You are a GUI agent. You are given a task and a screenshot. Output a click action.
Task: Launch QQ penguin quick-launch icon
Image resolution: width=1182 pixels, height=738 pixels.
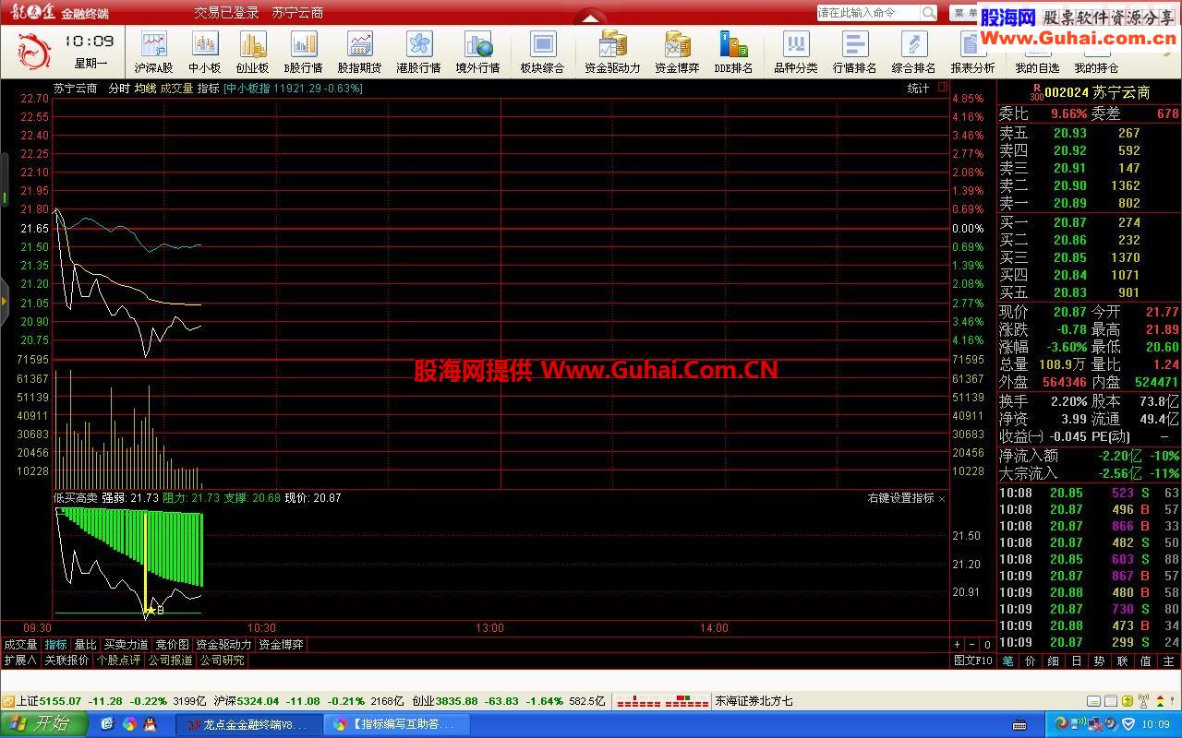pos(151,725)
